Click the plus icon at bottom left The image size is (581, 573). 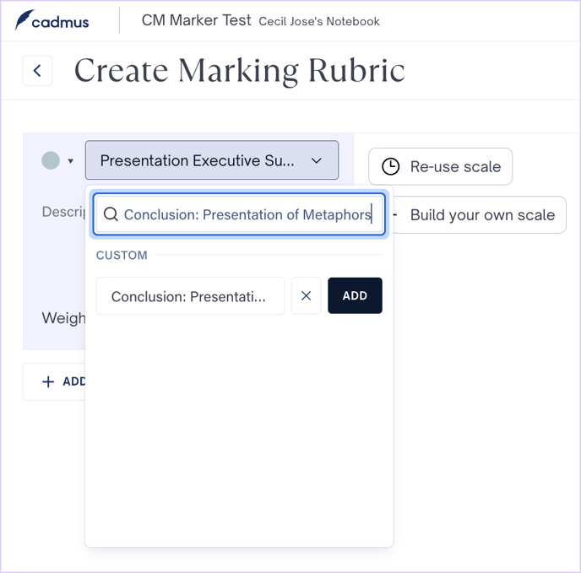48,381
